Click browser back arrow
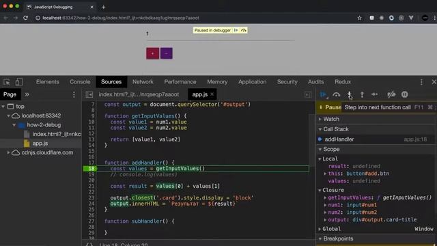 6,18
